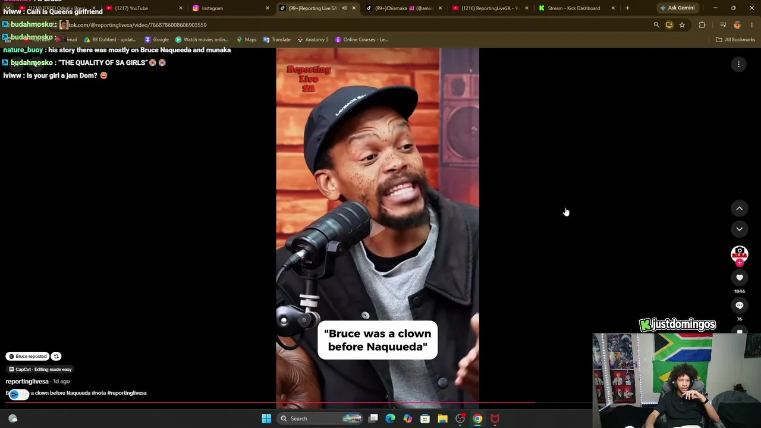
Task: Open Task View from the taskbar
Action: tap(373, 418)
